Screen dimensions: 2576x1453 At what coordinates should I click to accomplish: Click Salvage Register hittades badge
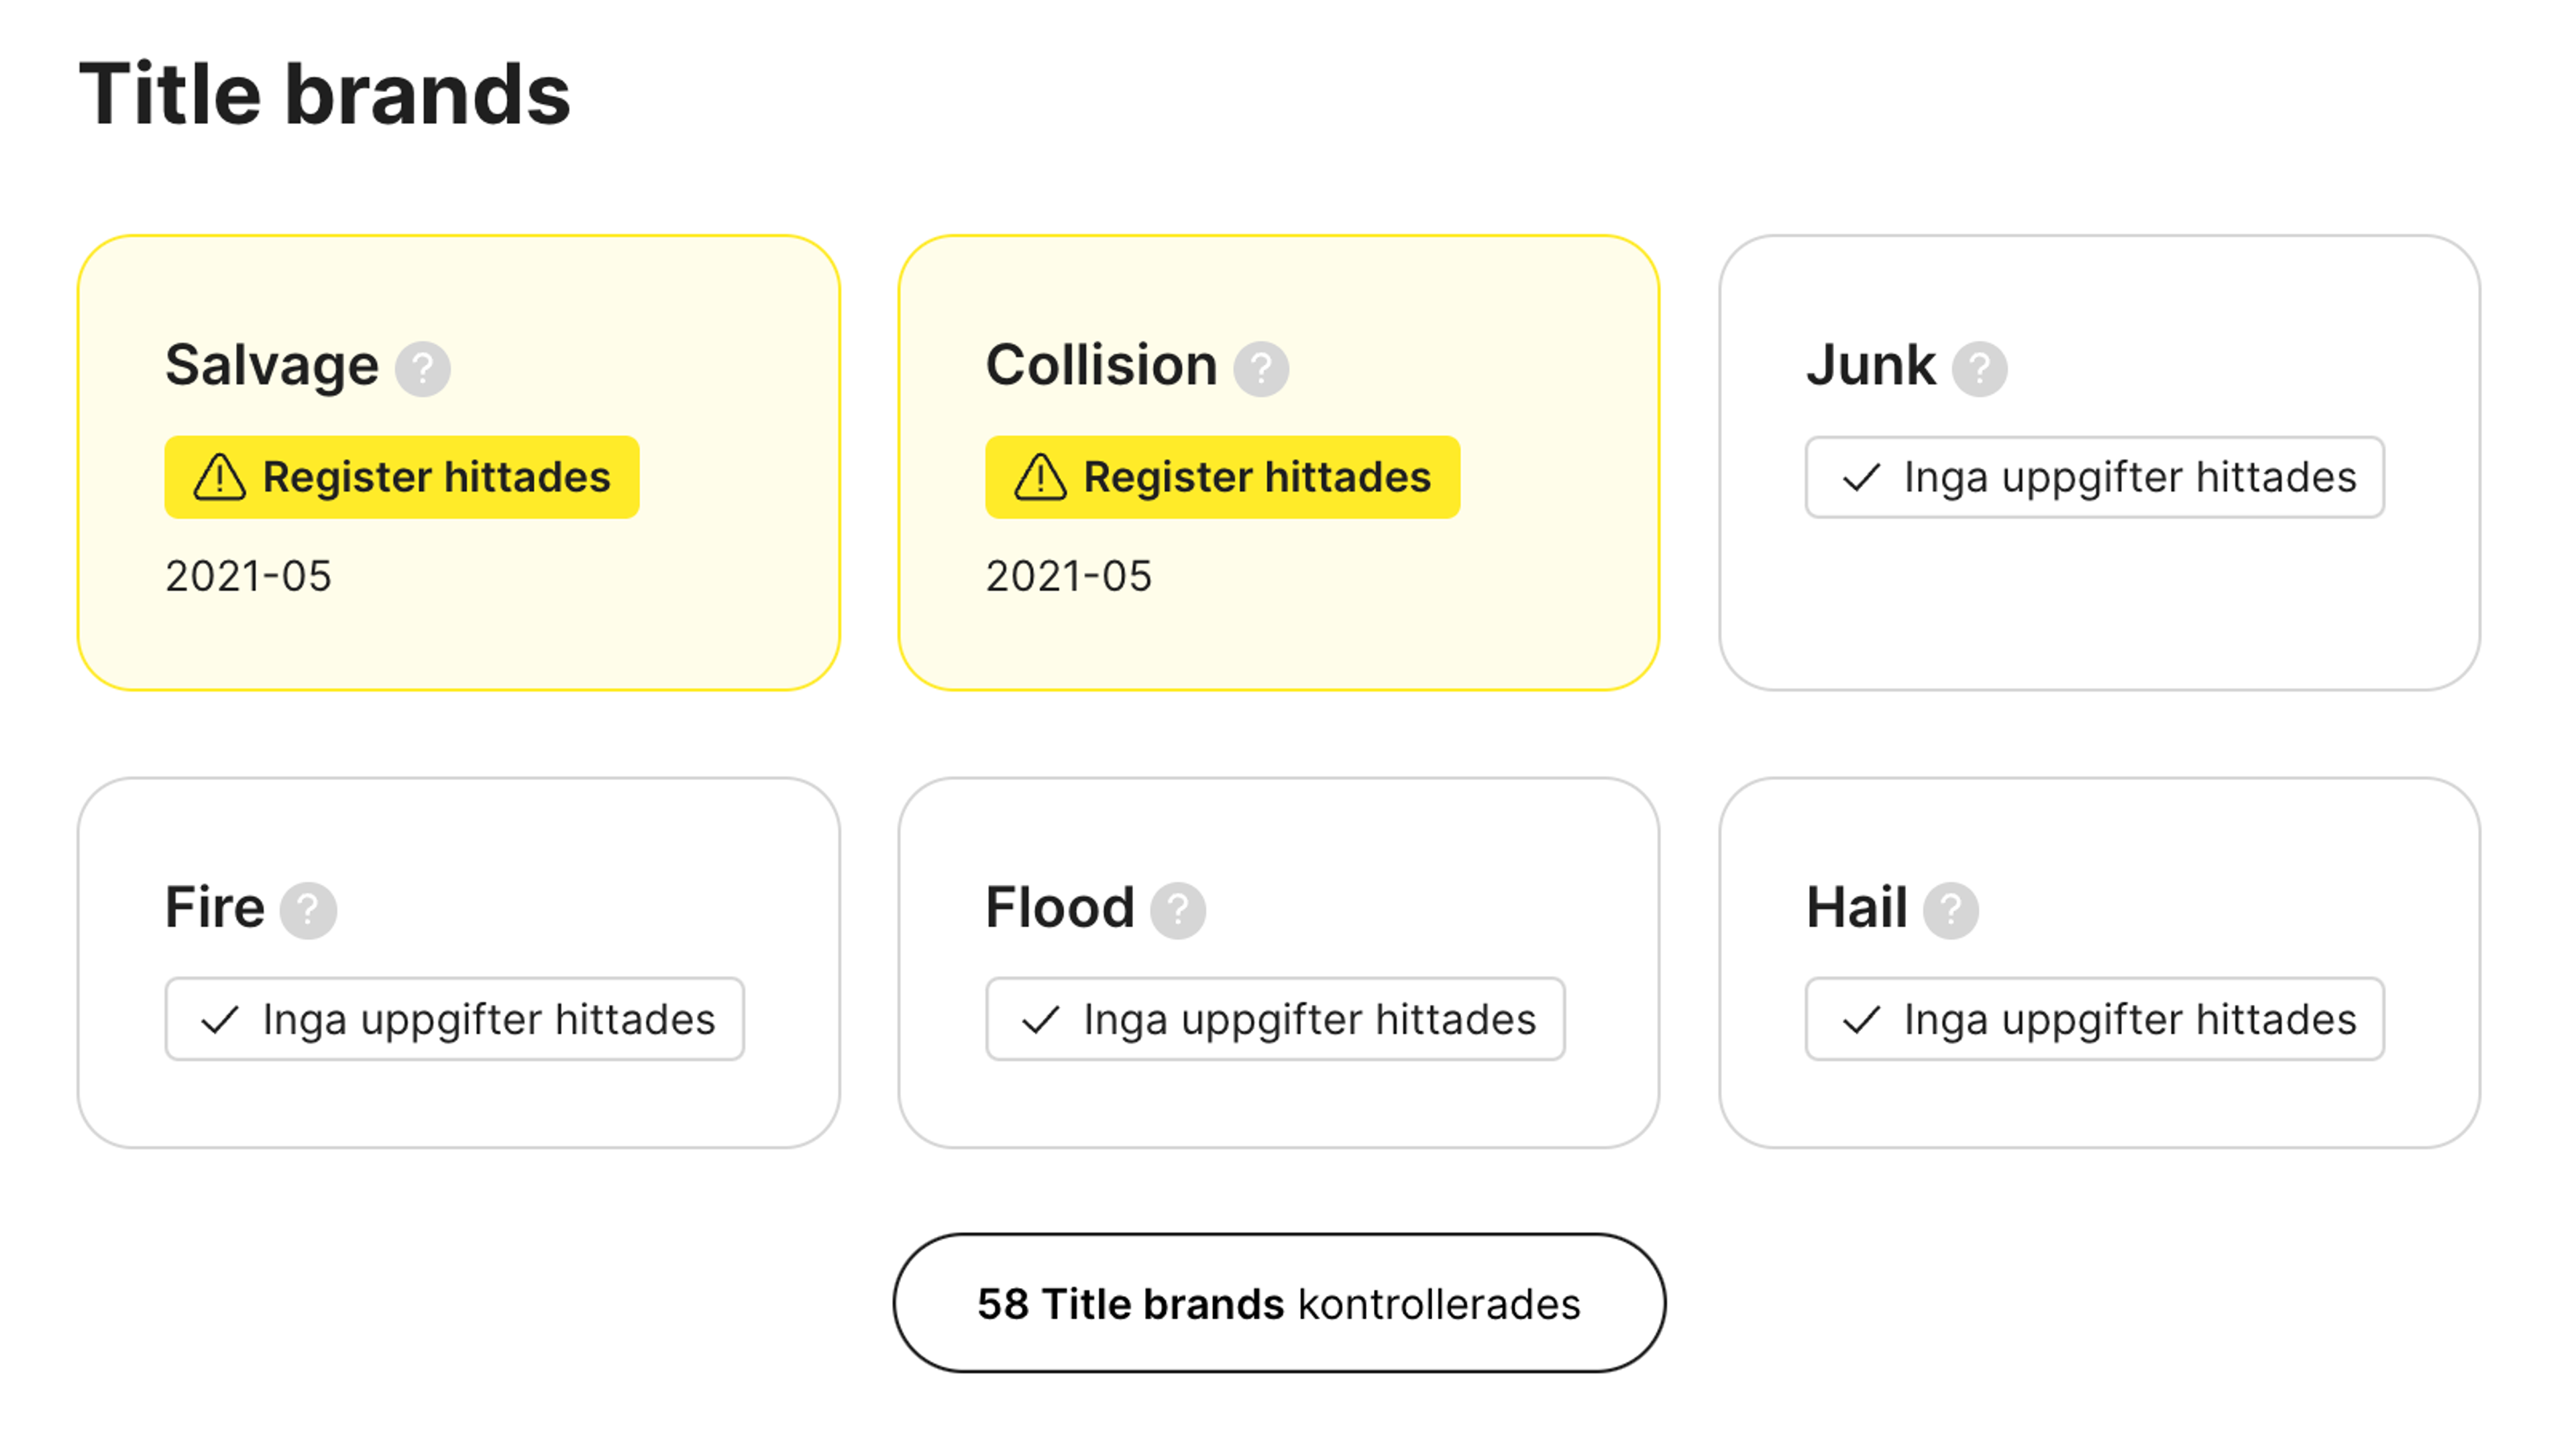(402, 477)
